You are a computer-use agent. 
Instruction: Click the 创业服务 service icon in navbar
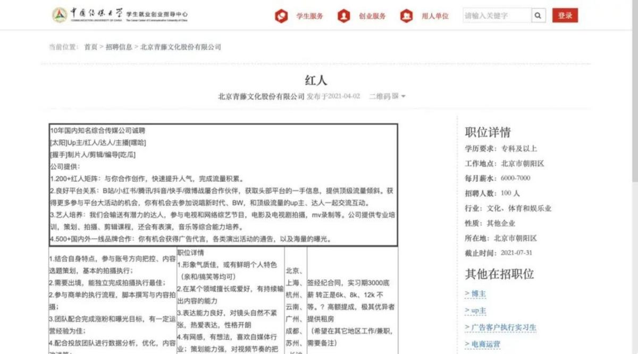click(x=345, y=15)
